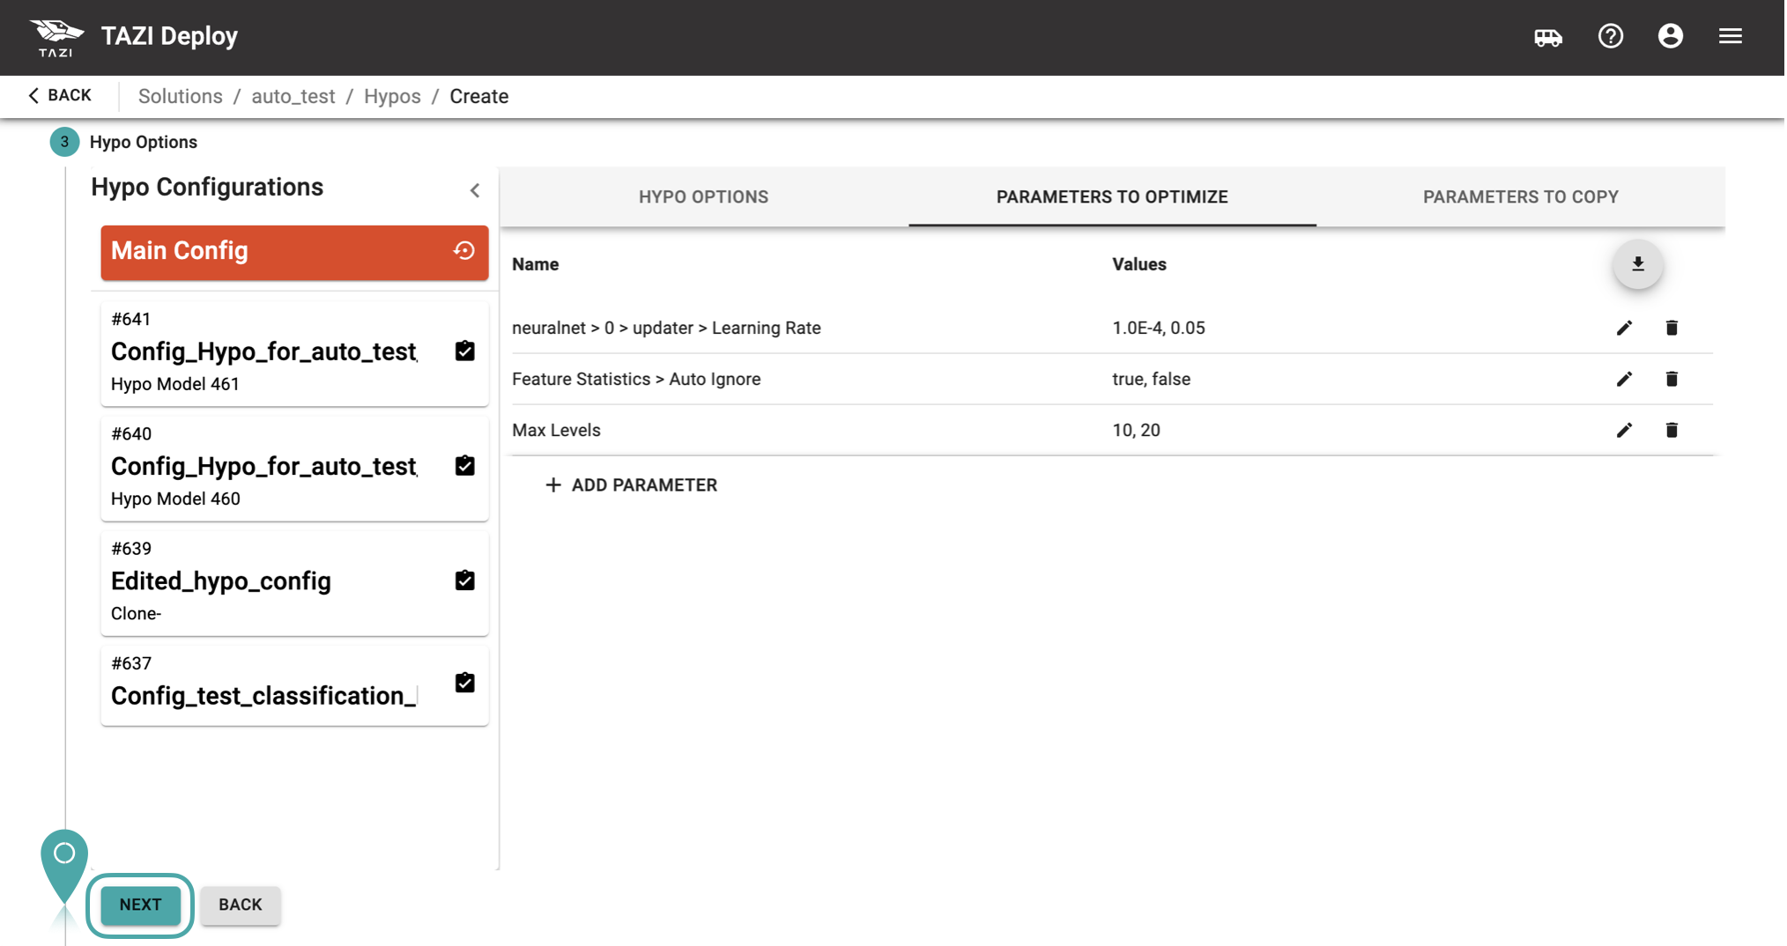Open the Hypos breadcrumb

pyautogui.click(x=392, y=97)
